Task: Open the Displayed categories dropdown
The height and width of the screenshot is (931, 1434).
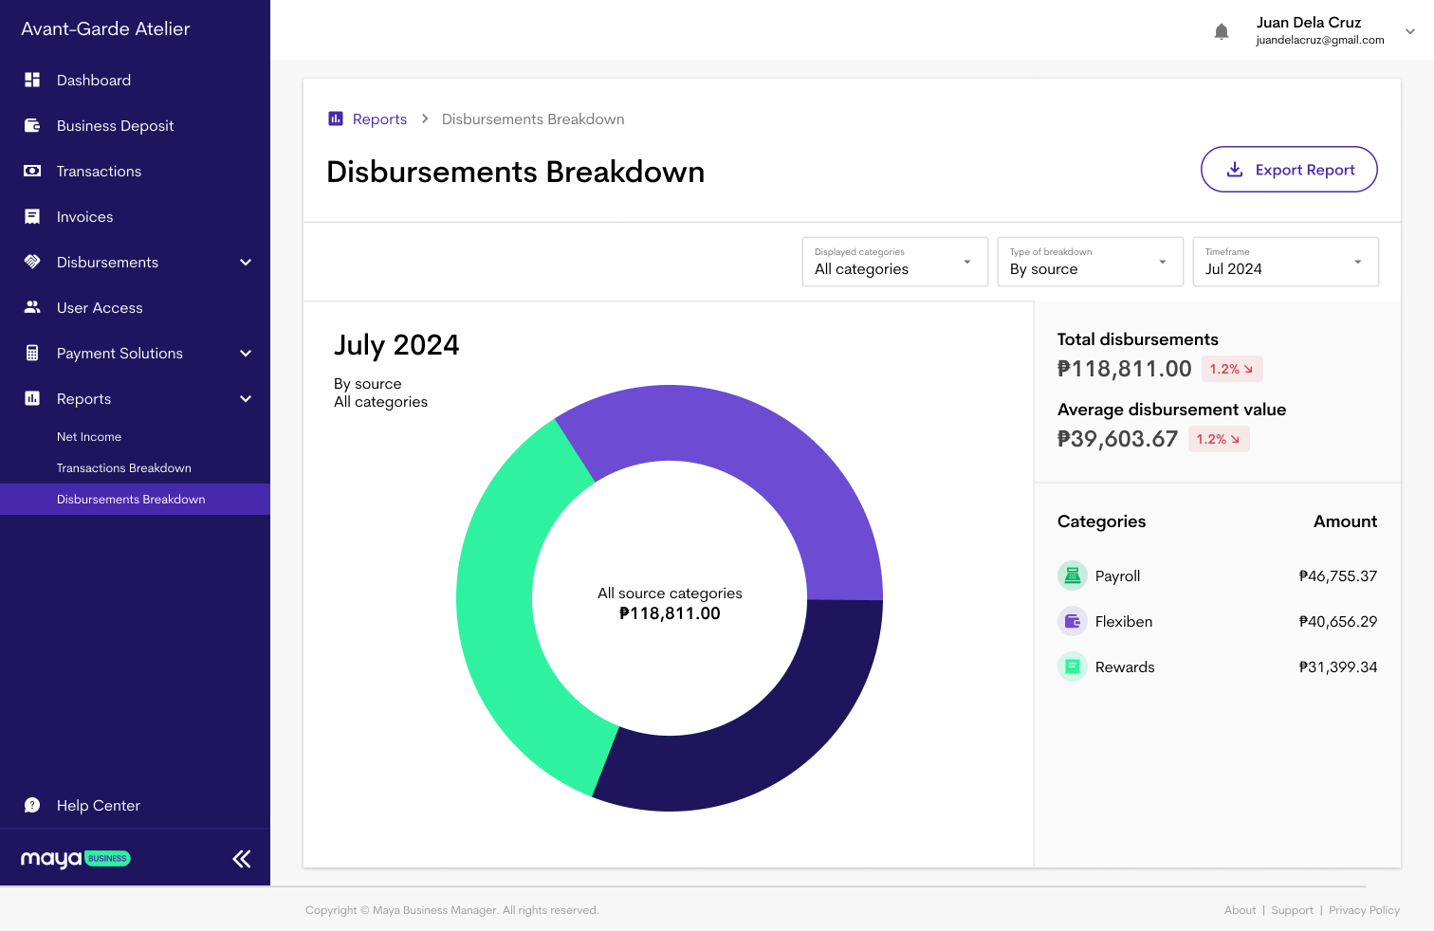Action: tap(894, 262)
